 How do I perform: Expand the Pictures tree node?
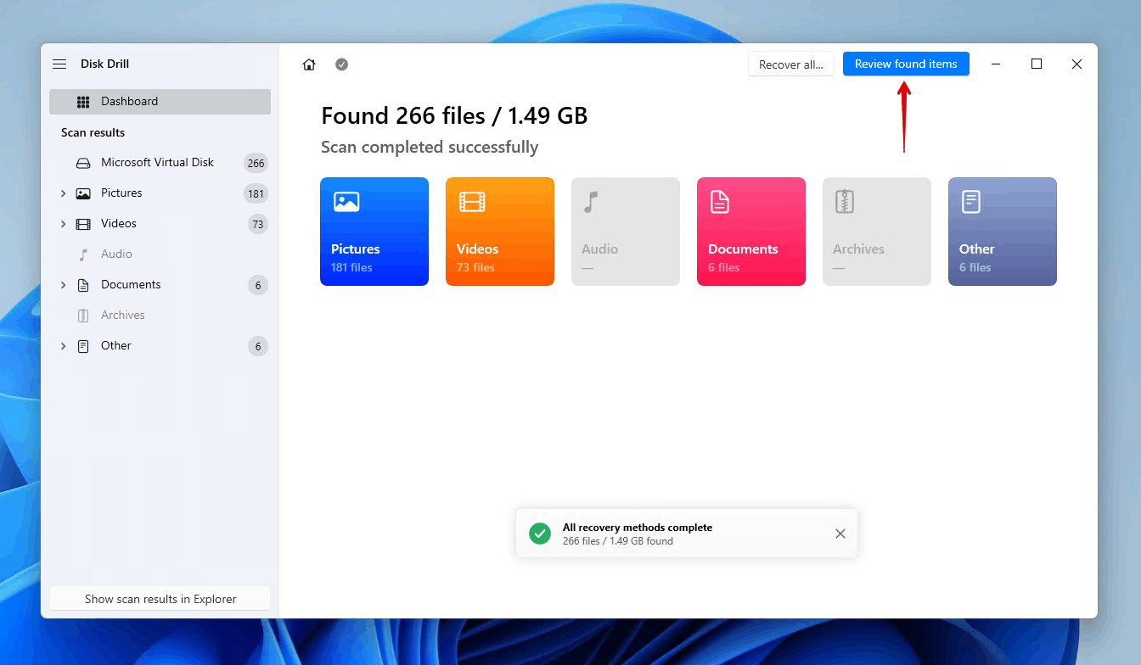63,193
